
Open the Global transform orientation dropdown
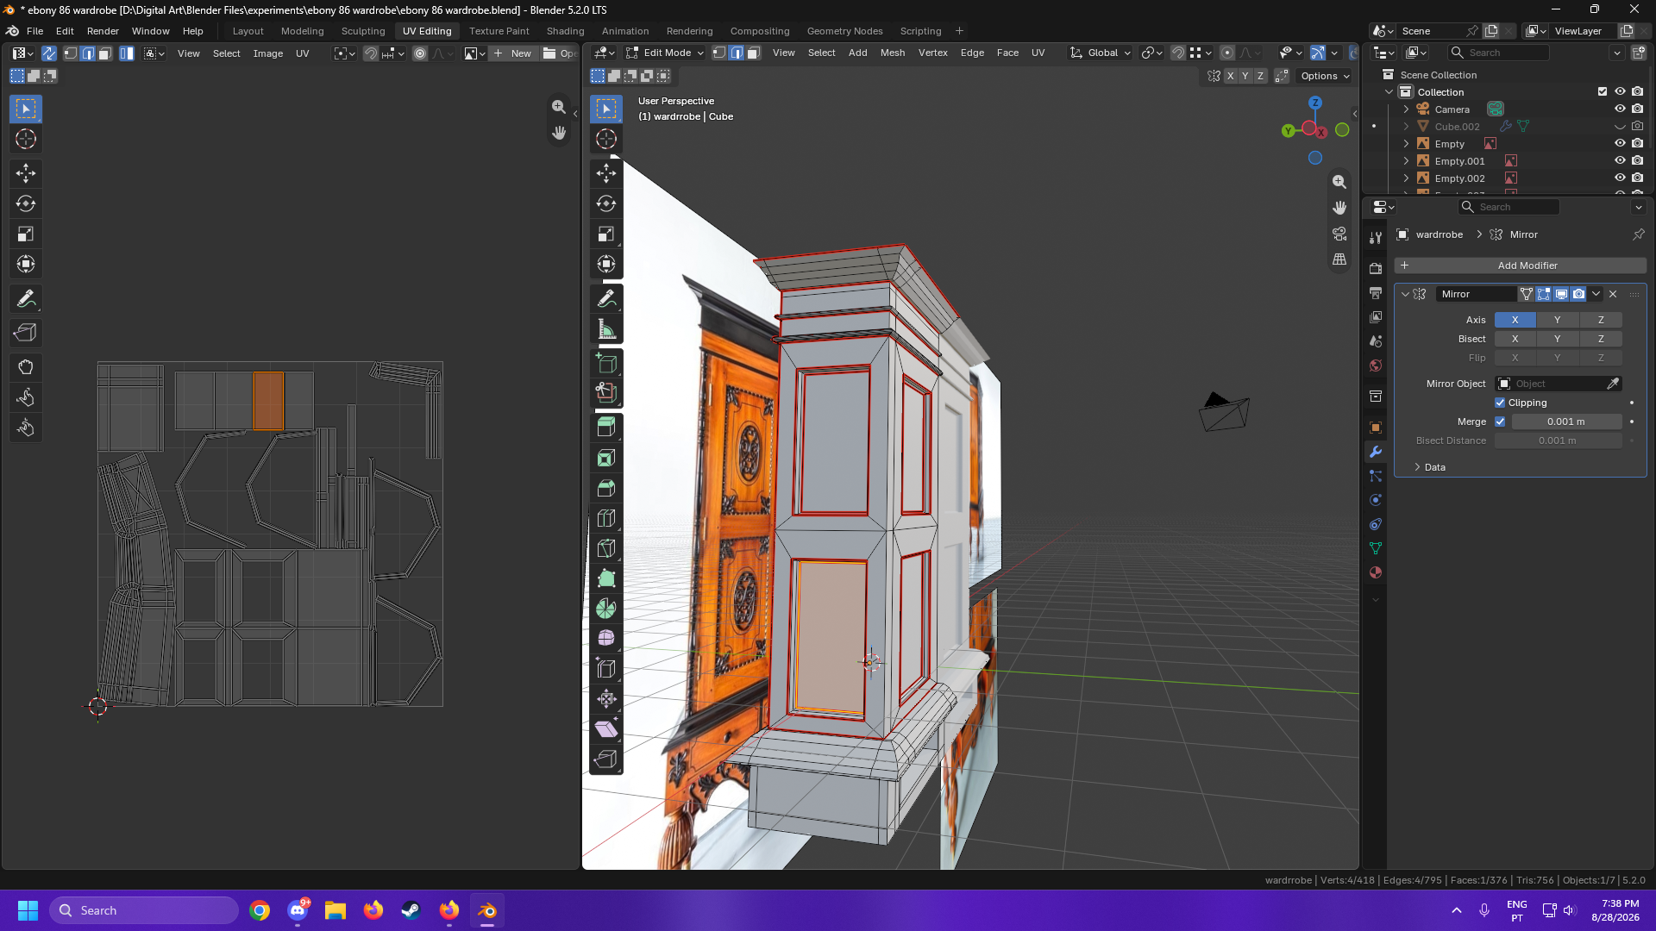1101,53
